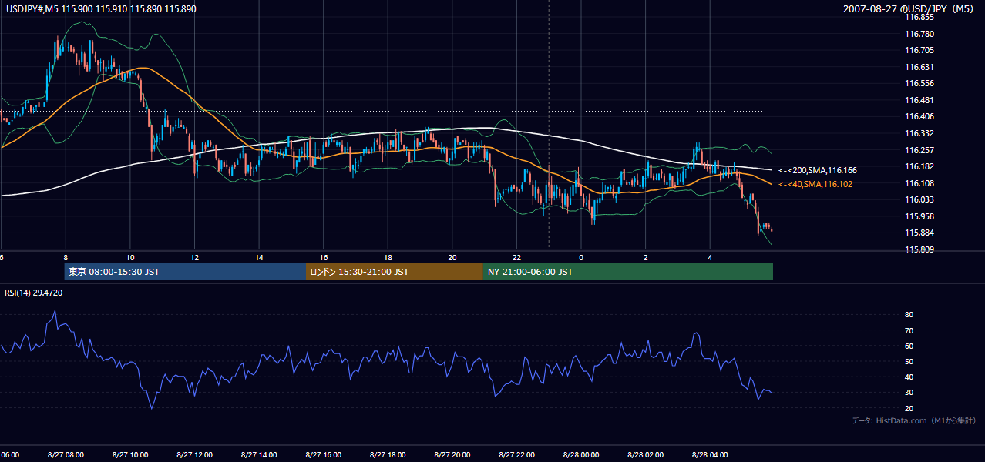Viewport: 985px width, 462px height.
Task: Click price axis value 116.406
Action: pyautogui.click(x=919, y=117)
